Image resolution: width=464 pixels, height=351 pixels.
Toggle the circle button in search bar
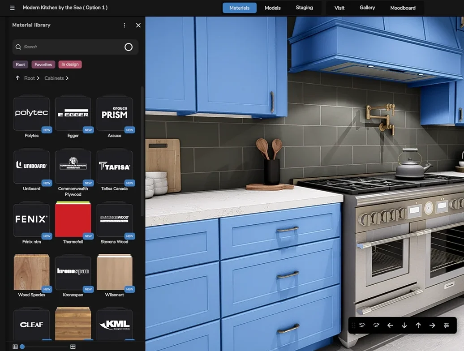coord(129,47)
